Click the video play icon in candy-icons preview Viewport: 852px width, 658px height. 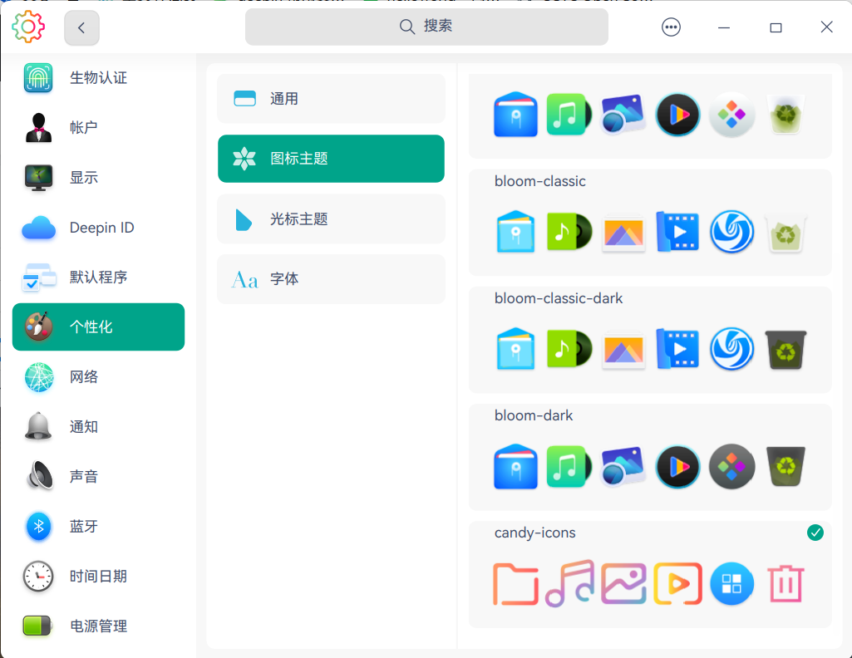pos(677,584)
